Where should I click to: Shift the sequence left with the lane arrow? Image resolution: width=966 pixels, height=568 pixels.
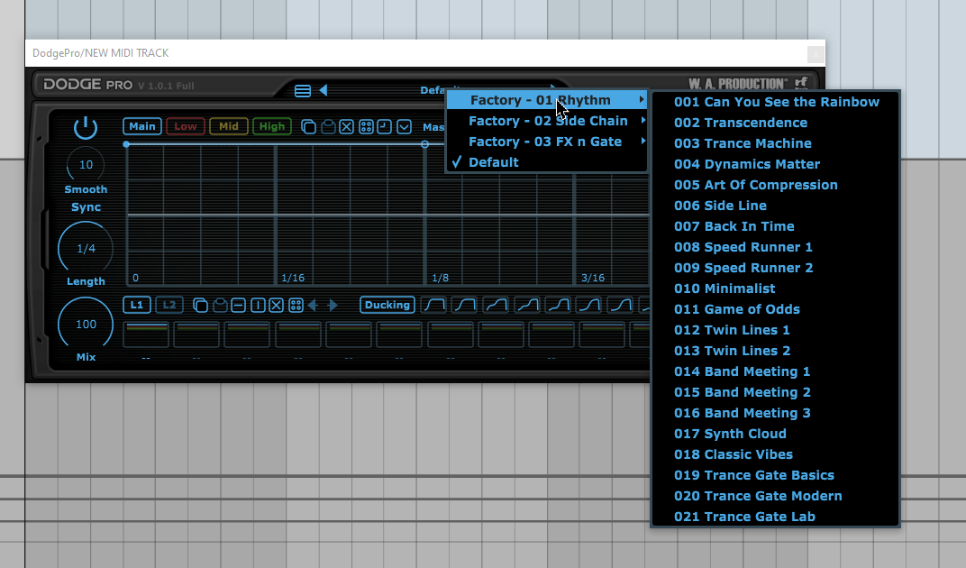(313, 306)
